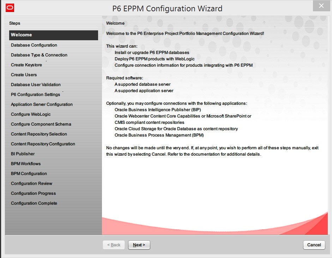The image size is (332, 258).
Task: Click the welcome greeting sentence
Action: 185,34
